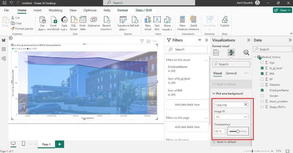Create a Quick measure
The image size is (293, 153).
[194, 23]
